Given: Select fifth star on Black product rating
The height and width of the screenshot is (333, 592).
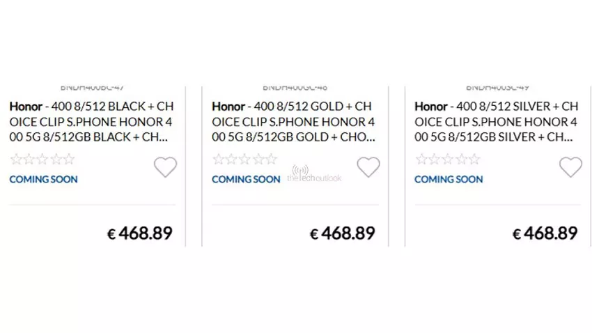Looking at the screenshot, I should click(x=68, y=160).
